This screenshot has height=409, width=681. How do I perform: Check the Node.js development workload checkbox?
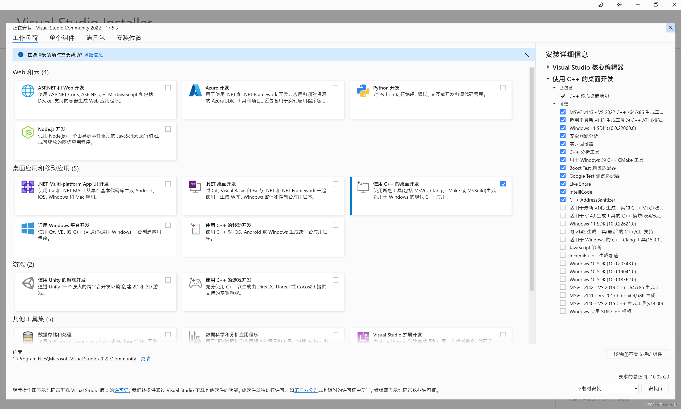point(168,129)
